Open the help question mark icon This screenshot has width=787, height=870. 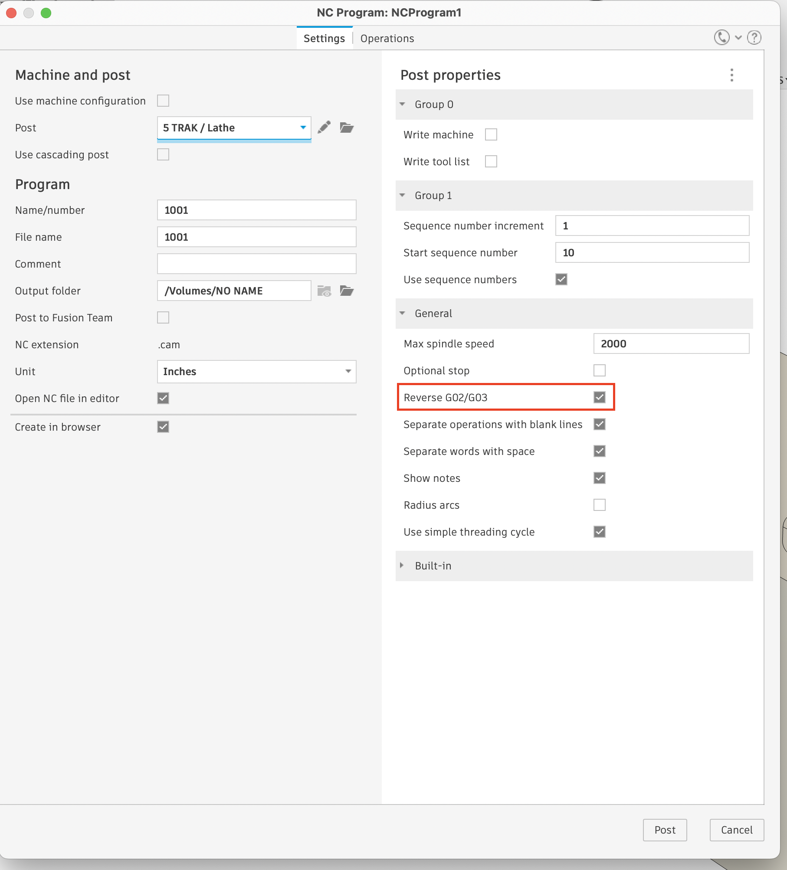coord(754,38)
